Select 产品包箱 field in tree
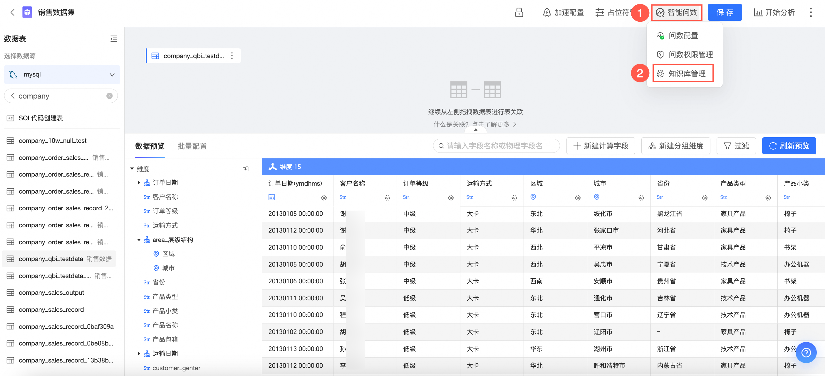The image size is (825, 376). tap(165, 339)
